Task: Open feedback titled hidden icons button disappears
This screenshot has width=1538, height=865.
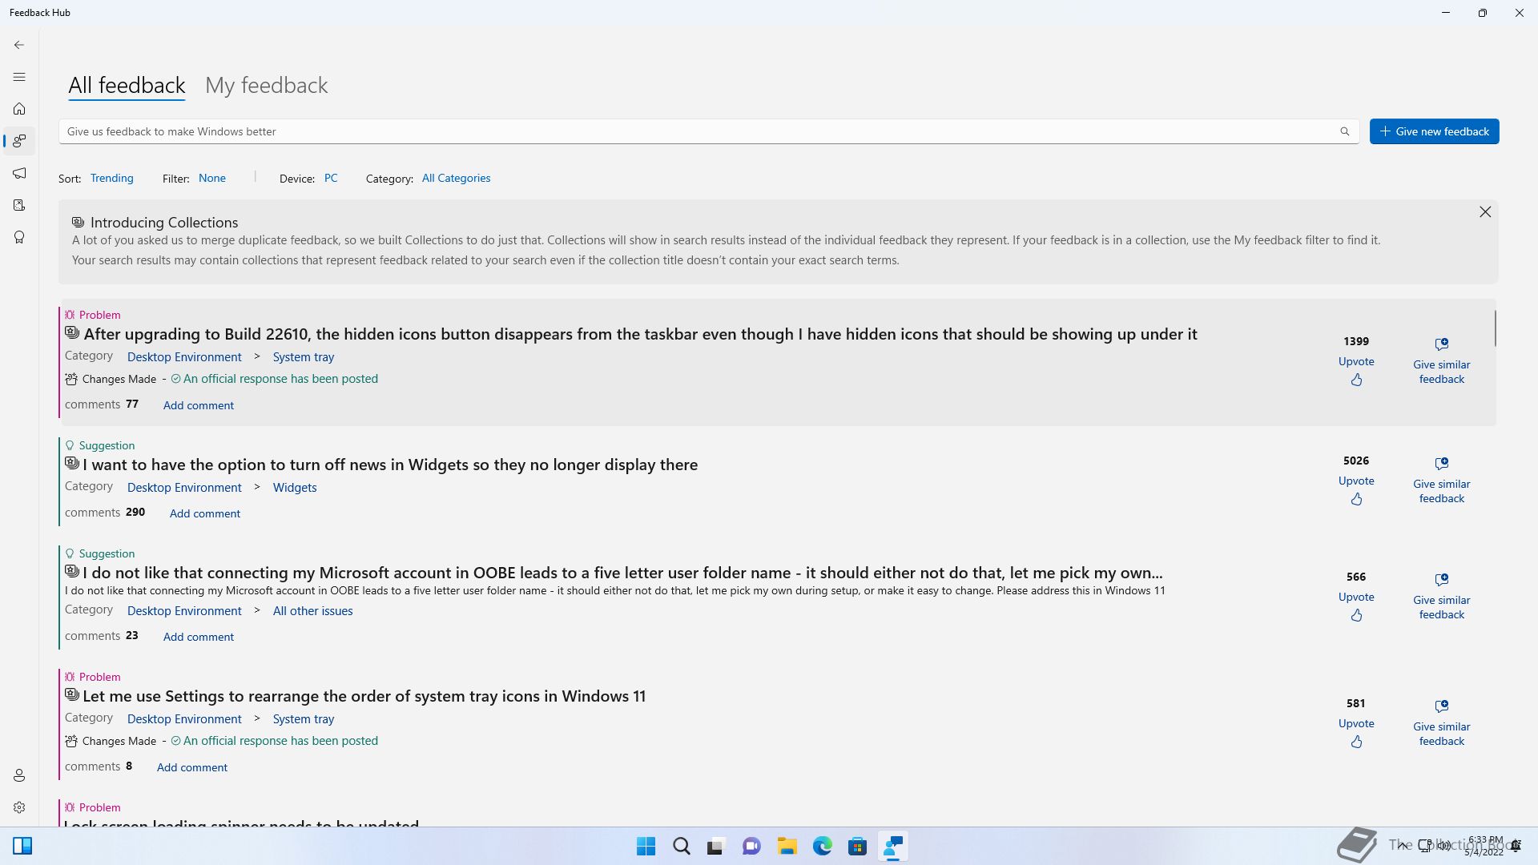Action: tap(640, 334)
